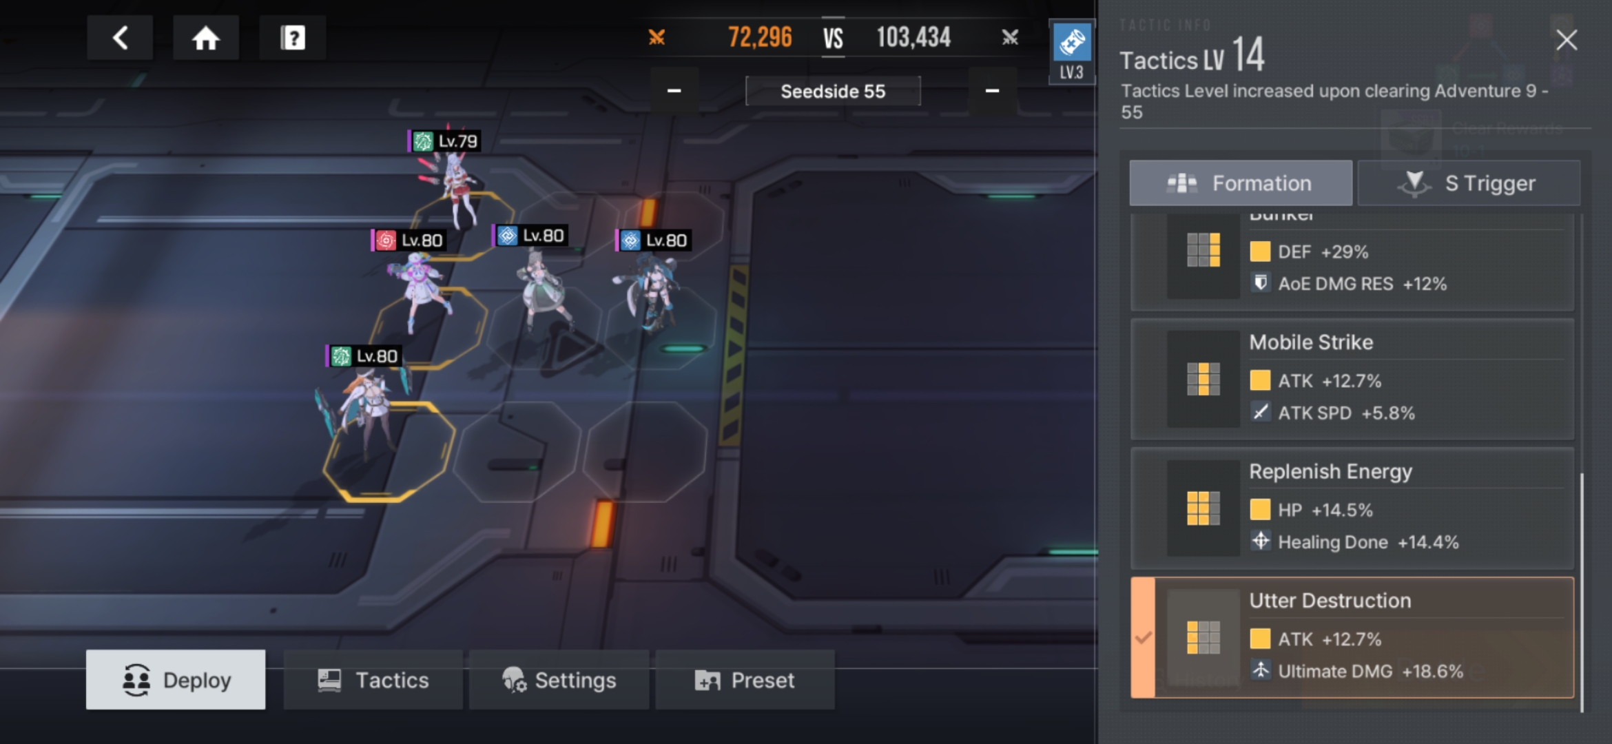The width and height of the screenshot is (1612, 744).
Task: Click the Replenish Energy formation grid icon
Action: click(x=1203, y=508)
